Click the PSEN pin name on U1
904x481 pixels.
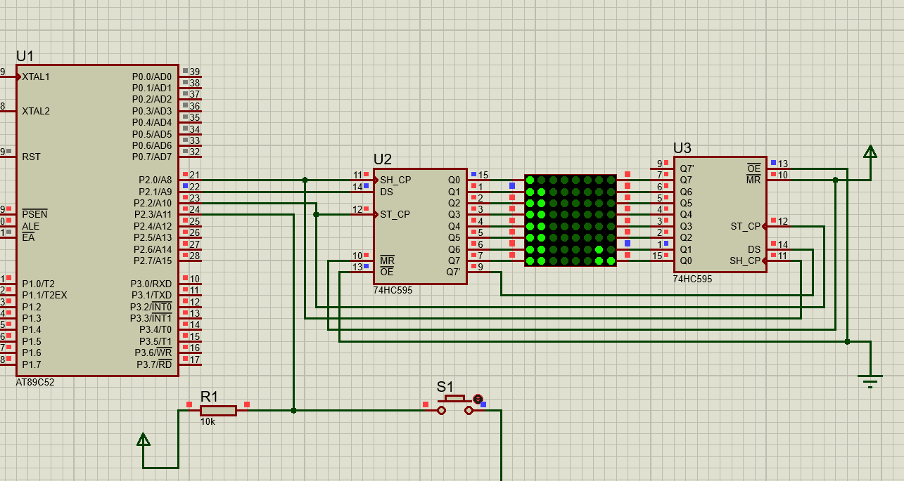coord(34,214)
